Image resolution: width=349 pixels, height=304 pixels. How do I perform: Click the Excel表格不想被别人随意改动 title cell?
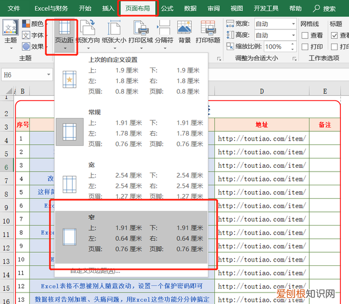[122, 286]
